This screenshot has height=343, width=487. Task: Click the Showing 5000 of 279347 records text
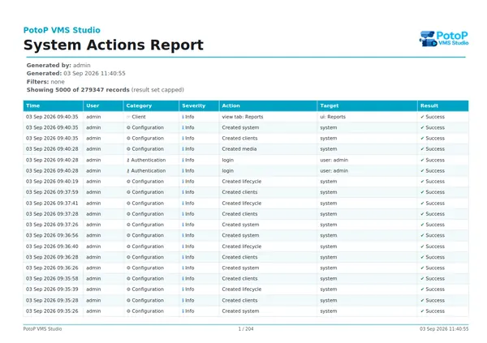(78, 90)
